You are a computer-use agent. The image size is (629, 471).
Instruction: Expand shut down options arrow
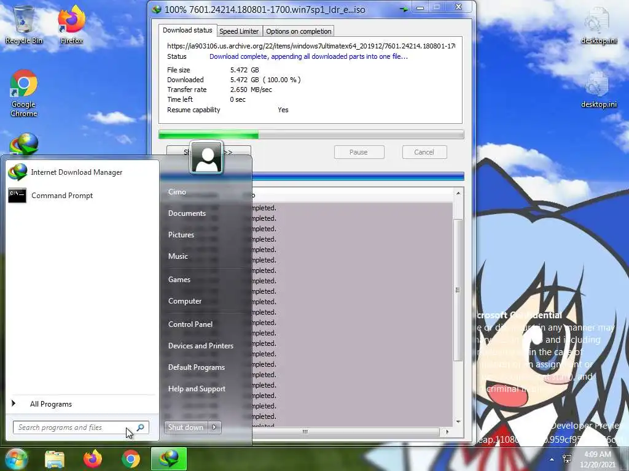[214, 427]
